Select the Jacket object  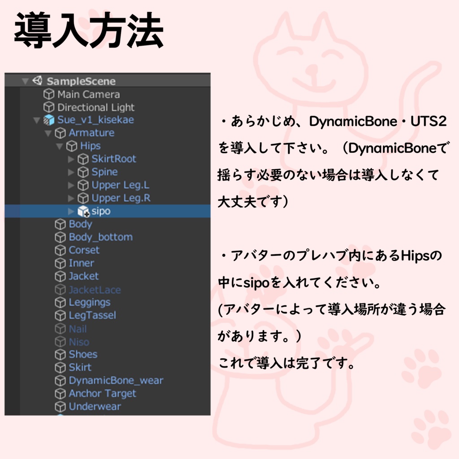coord(83,276)
